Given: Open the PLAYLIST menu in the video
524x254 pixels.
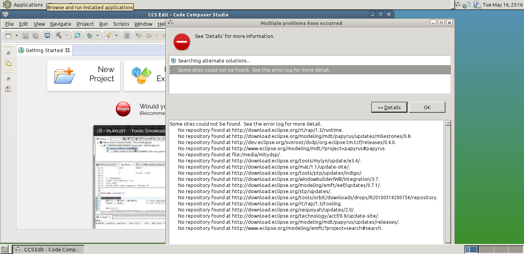Looking at the screenshot, I should coord(112,131).
